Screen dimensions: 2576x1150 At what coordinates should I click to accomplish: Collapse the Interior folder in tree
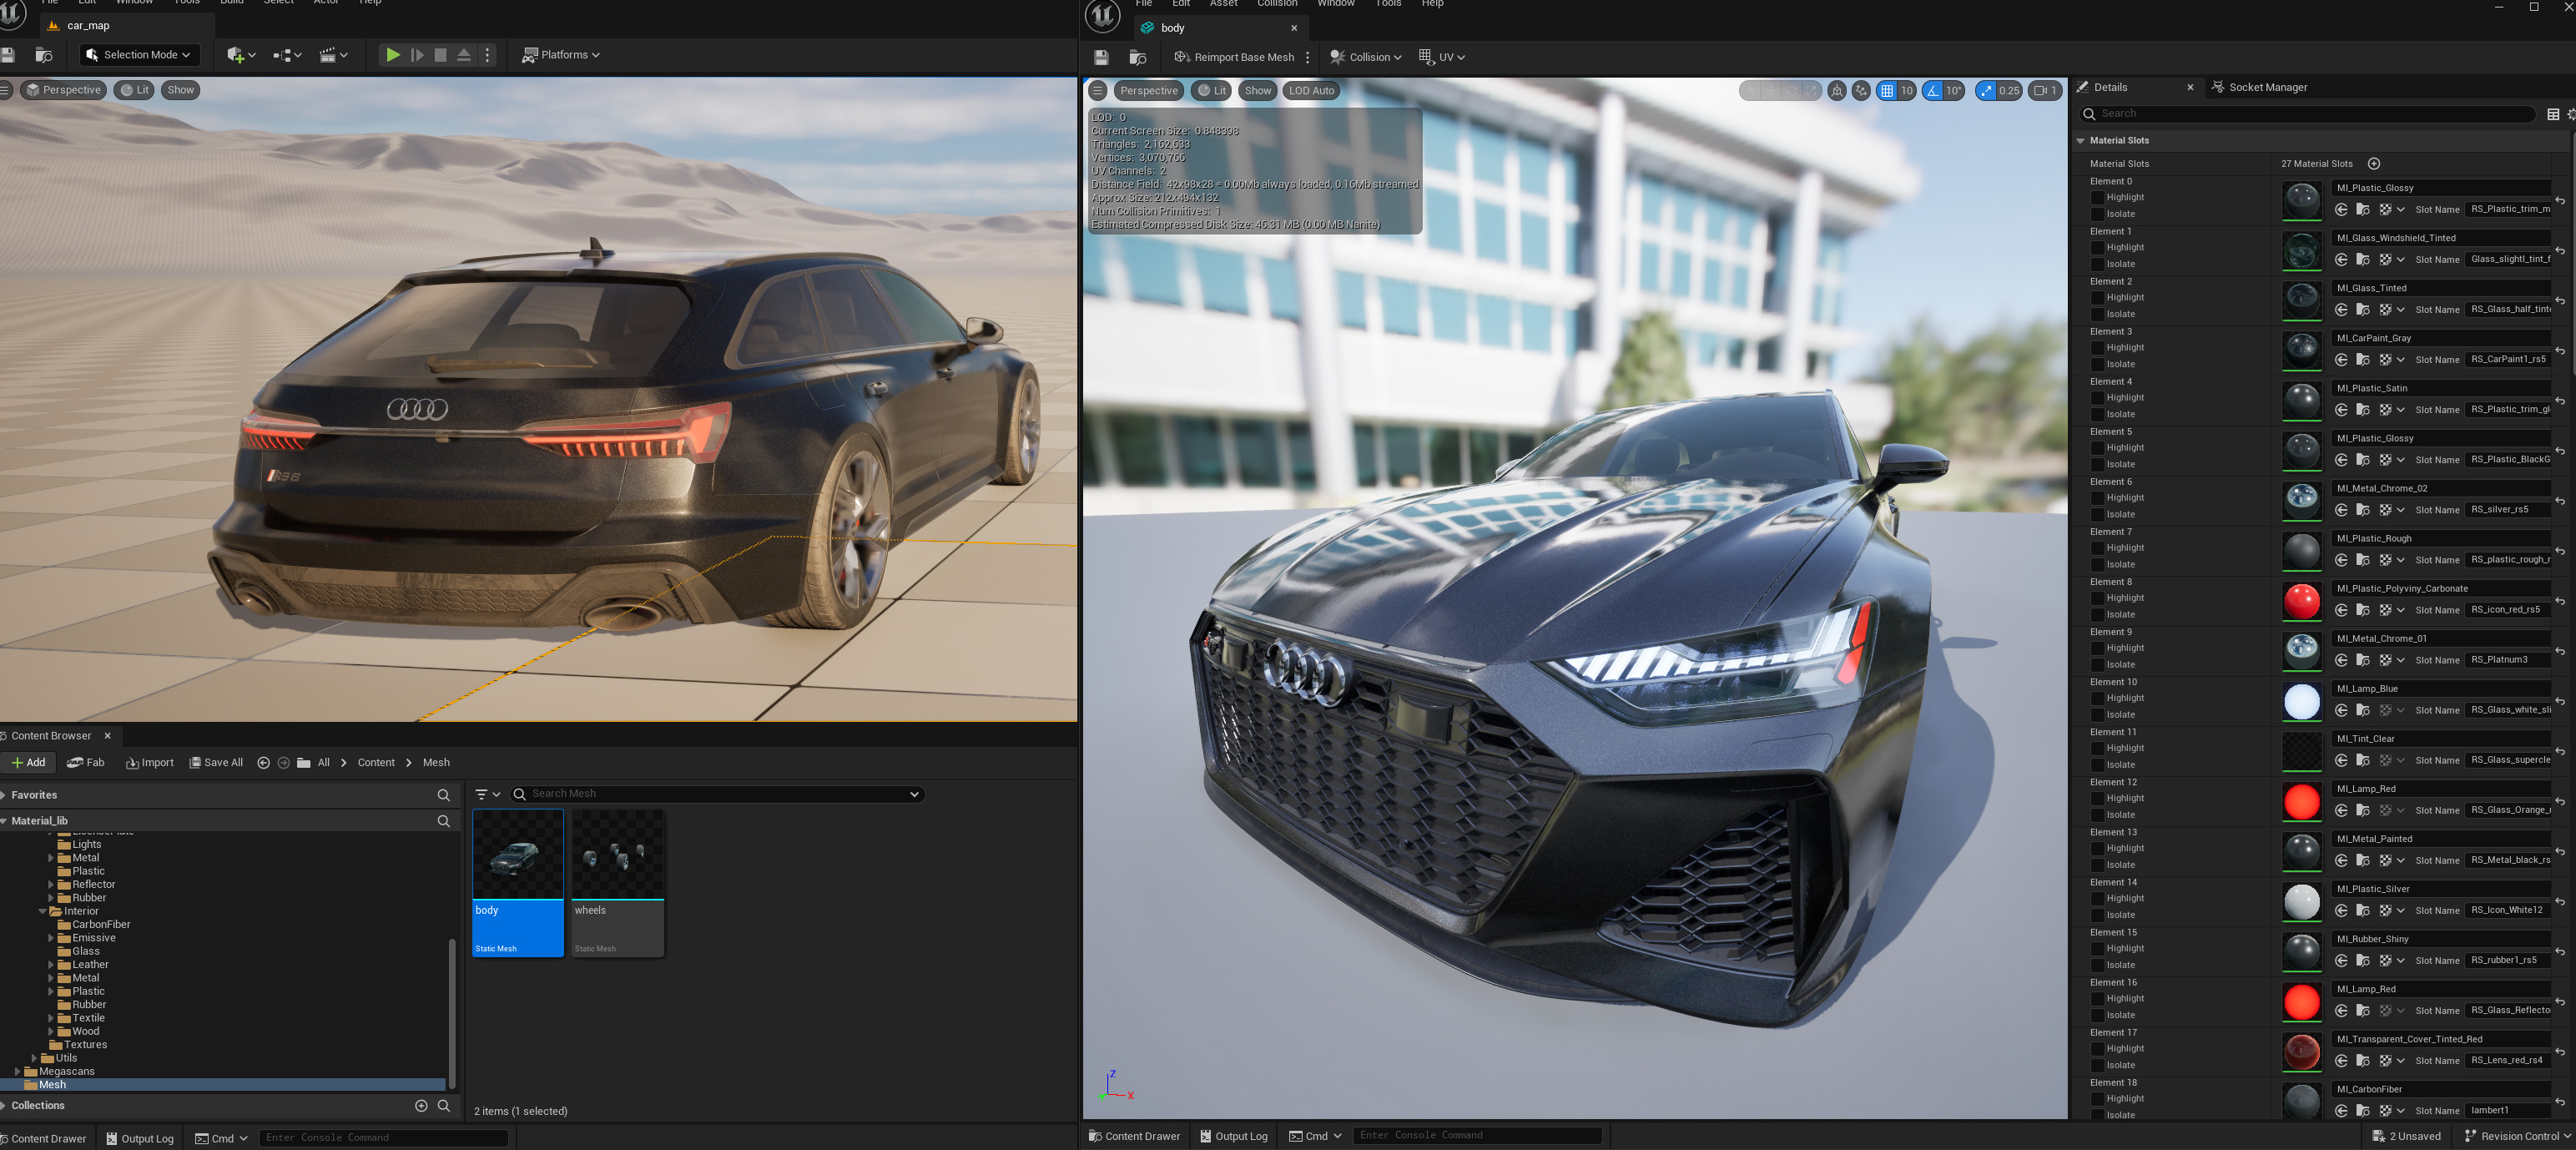pos(43,912)
